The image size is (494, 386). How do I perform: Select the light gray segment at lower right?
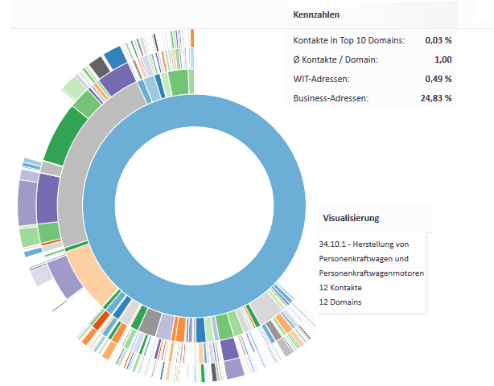[x=265, y=309]
